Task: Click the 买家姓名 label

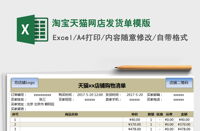Action: pos(18,99)
